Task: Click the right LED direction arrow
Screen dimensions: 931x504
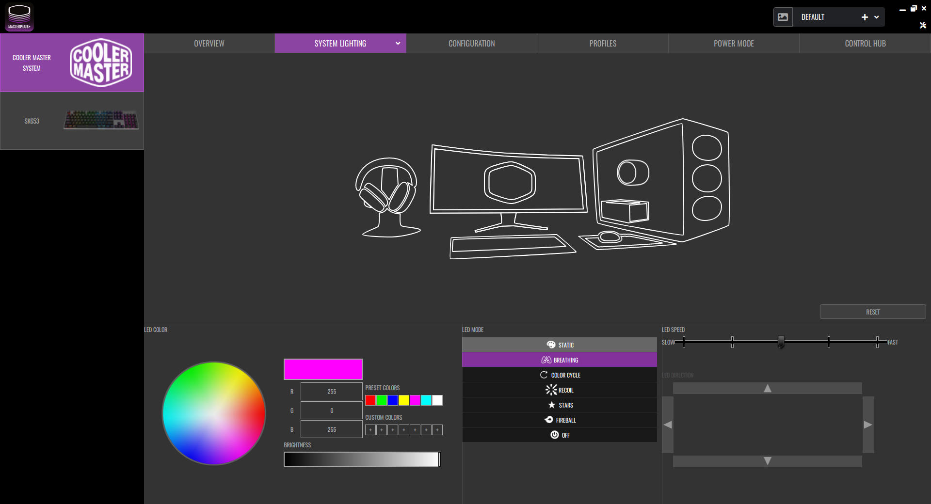Action: [x=868, y=425]
